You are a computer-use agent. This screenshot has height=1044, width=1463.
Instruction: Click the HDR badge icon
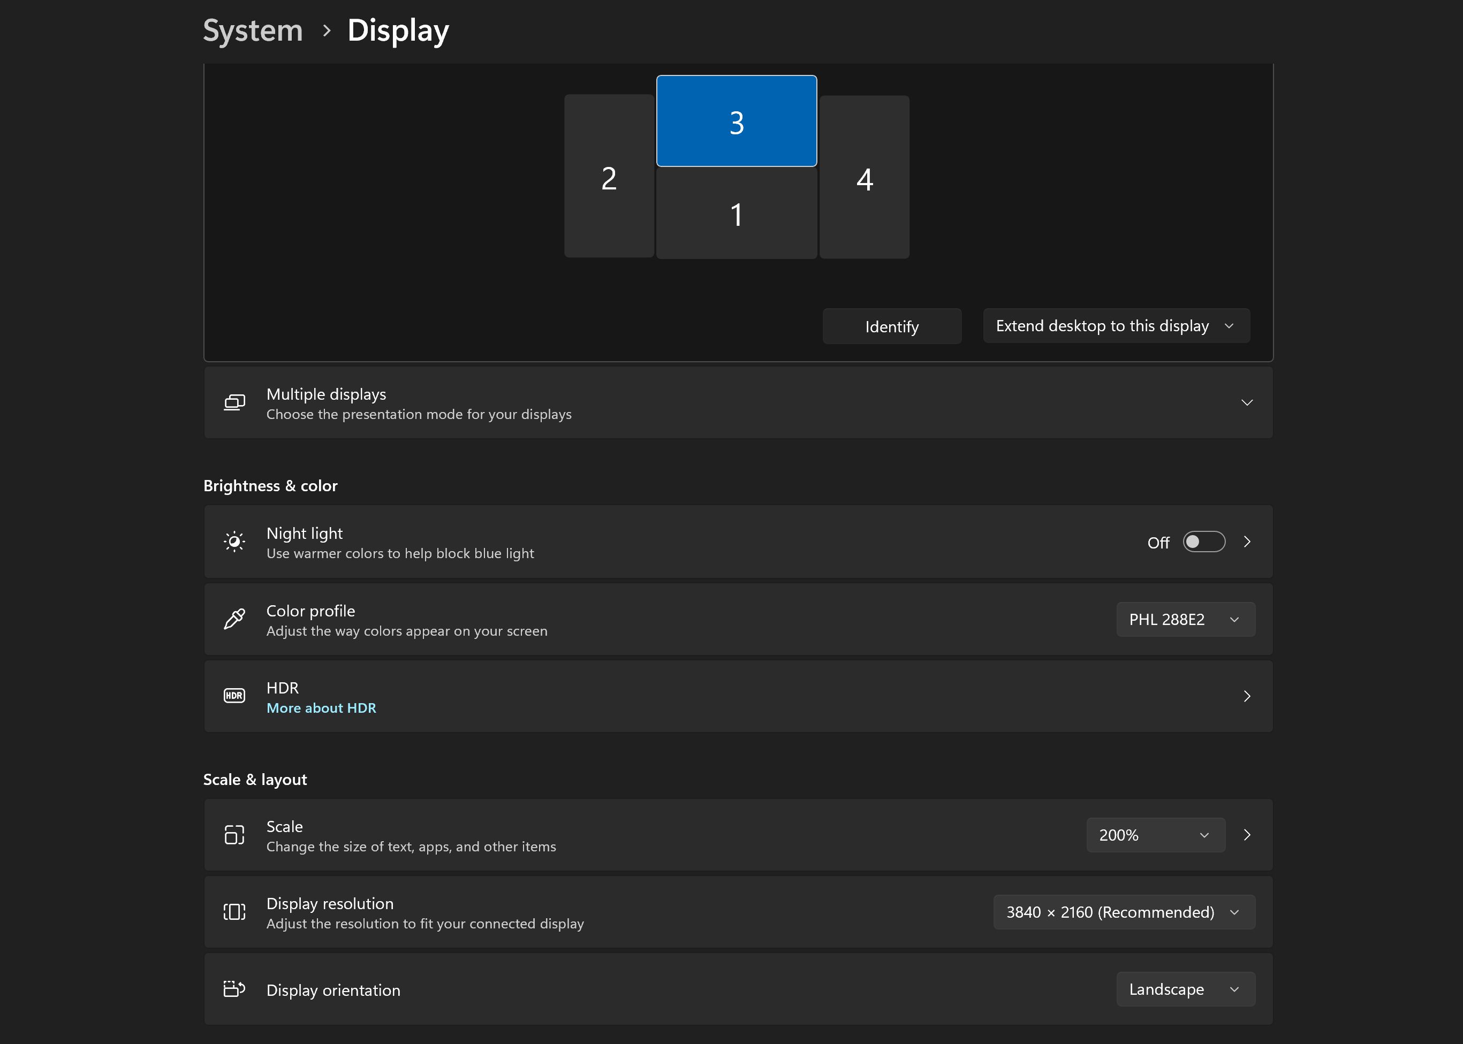[x=234, y=696]
